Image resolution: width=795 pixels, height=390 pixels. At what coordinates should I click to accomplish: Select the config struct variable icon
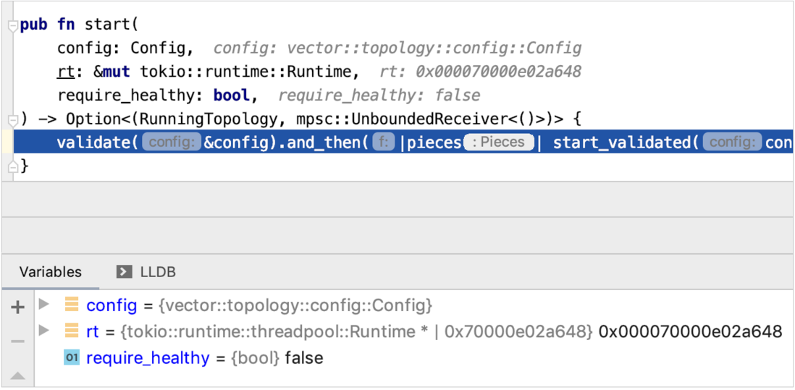[72, 305]
